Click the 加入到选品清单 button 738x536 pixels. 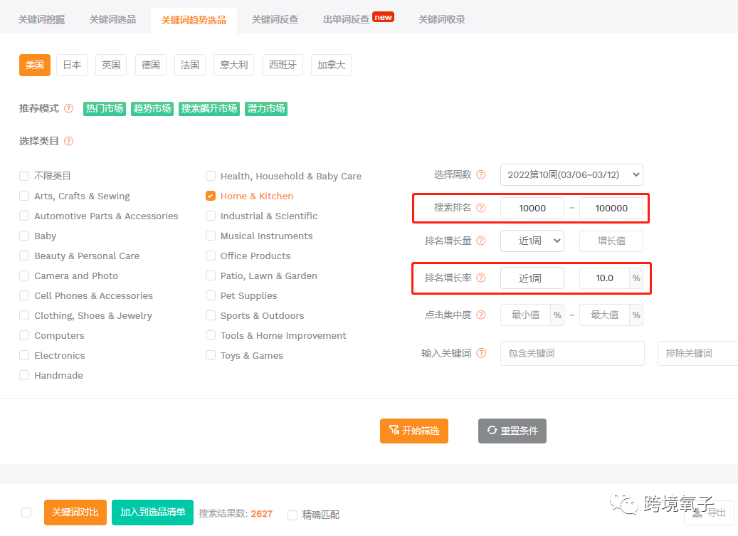pos(152,513)
